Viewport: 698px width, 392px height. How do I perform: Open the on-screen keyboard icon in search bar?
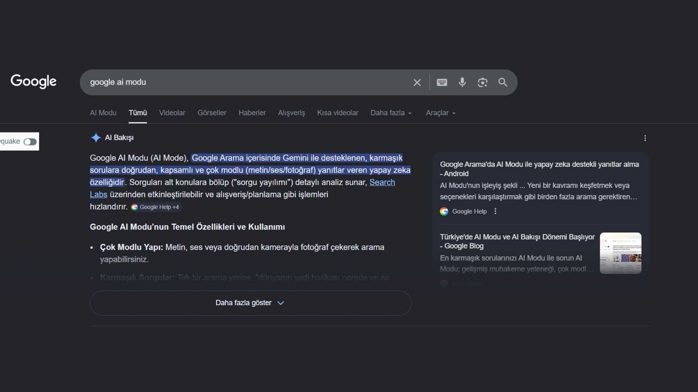point(442,82)
